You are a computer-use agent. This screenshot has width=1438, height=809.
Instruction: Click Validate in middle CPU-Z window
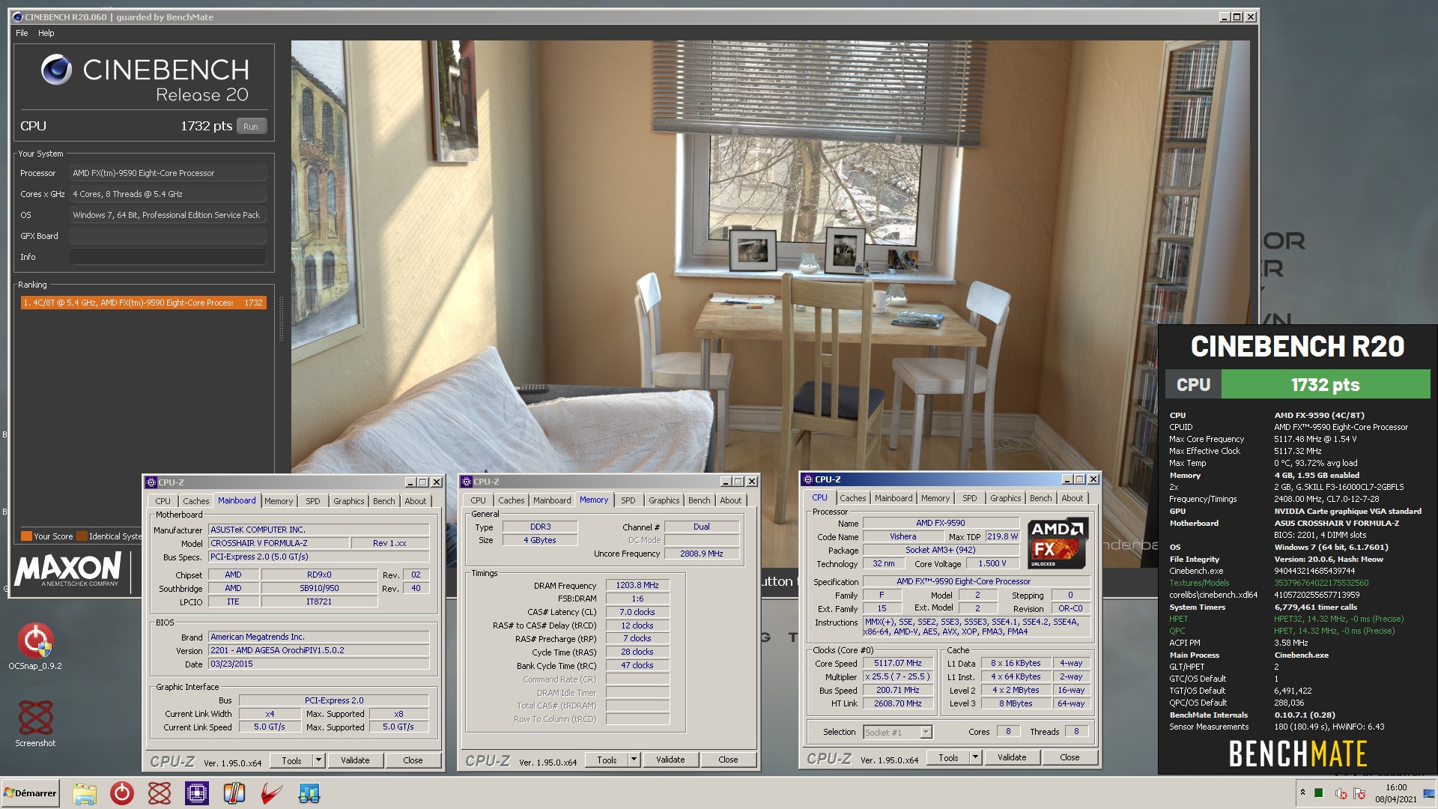click(670, 760)
